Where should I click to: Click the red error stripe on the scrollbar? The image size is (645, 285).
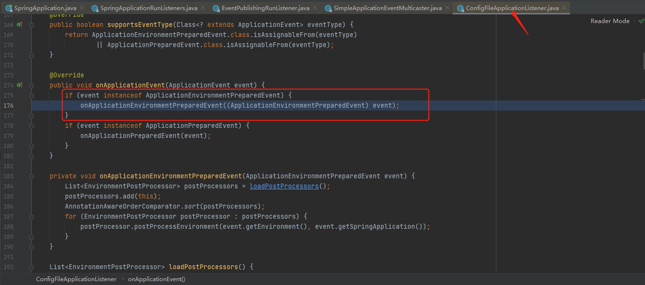point(642,99)
